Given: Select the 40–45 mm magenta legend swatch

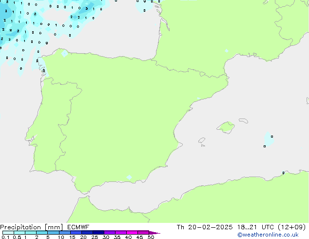Looking at the screenshot, I should [x=132, y=233].
